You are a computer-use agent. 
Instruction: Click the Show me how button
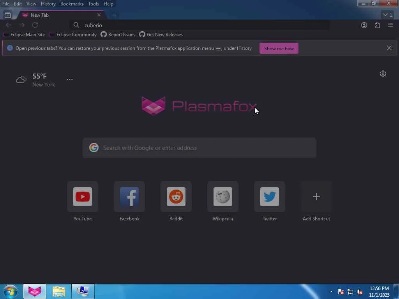coord(279,48)
